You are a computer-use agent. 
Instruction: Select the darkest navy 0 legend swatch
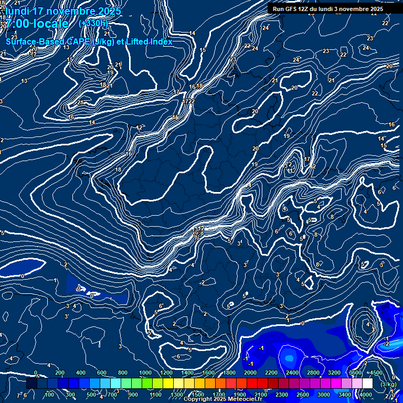point(32,384)
